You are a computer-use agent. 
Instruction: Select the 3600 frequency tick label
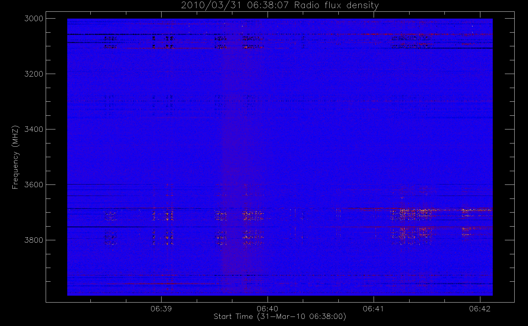pyautogui.click(x=34, y=185)
